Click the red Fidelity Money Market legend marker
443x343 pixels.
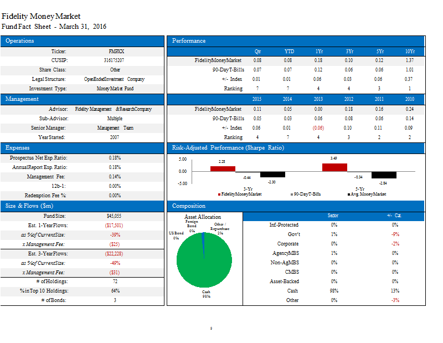click(x=219, y=194)
